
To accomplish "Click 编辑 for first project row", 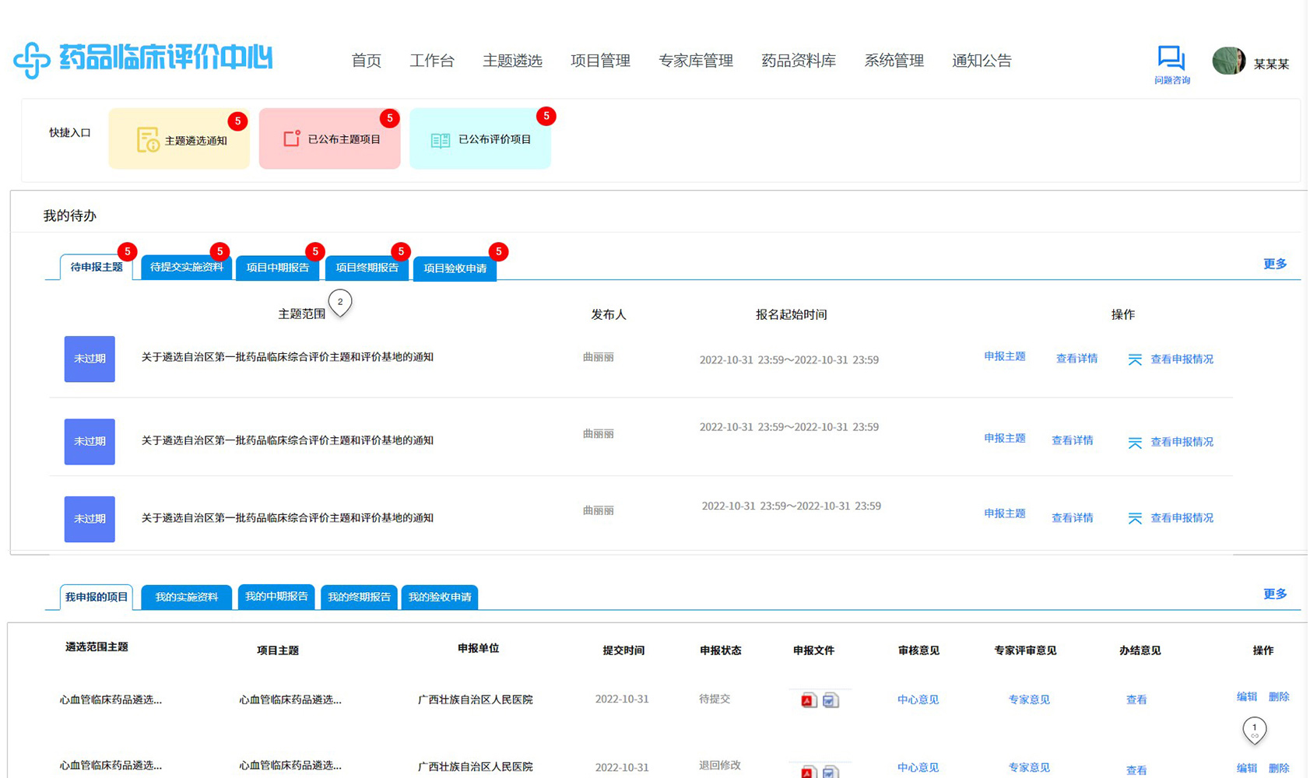I will (1246, 697).
